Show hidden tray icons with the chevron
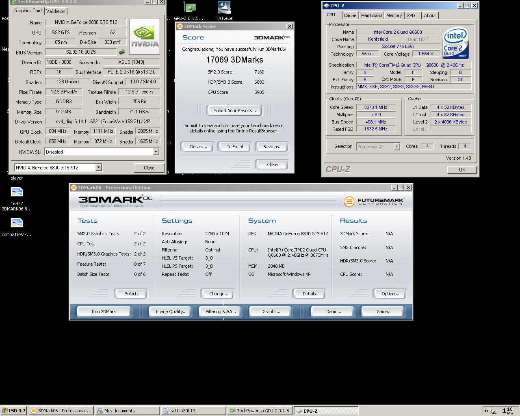This screenshot has height=416, width=520. pyautogui.click(x=486, y=411)
